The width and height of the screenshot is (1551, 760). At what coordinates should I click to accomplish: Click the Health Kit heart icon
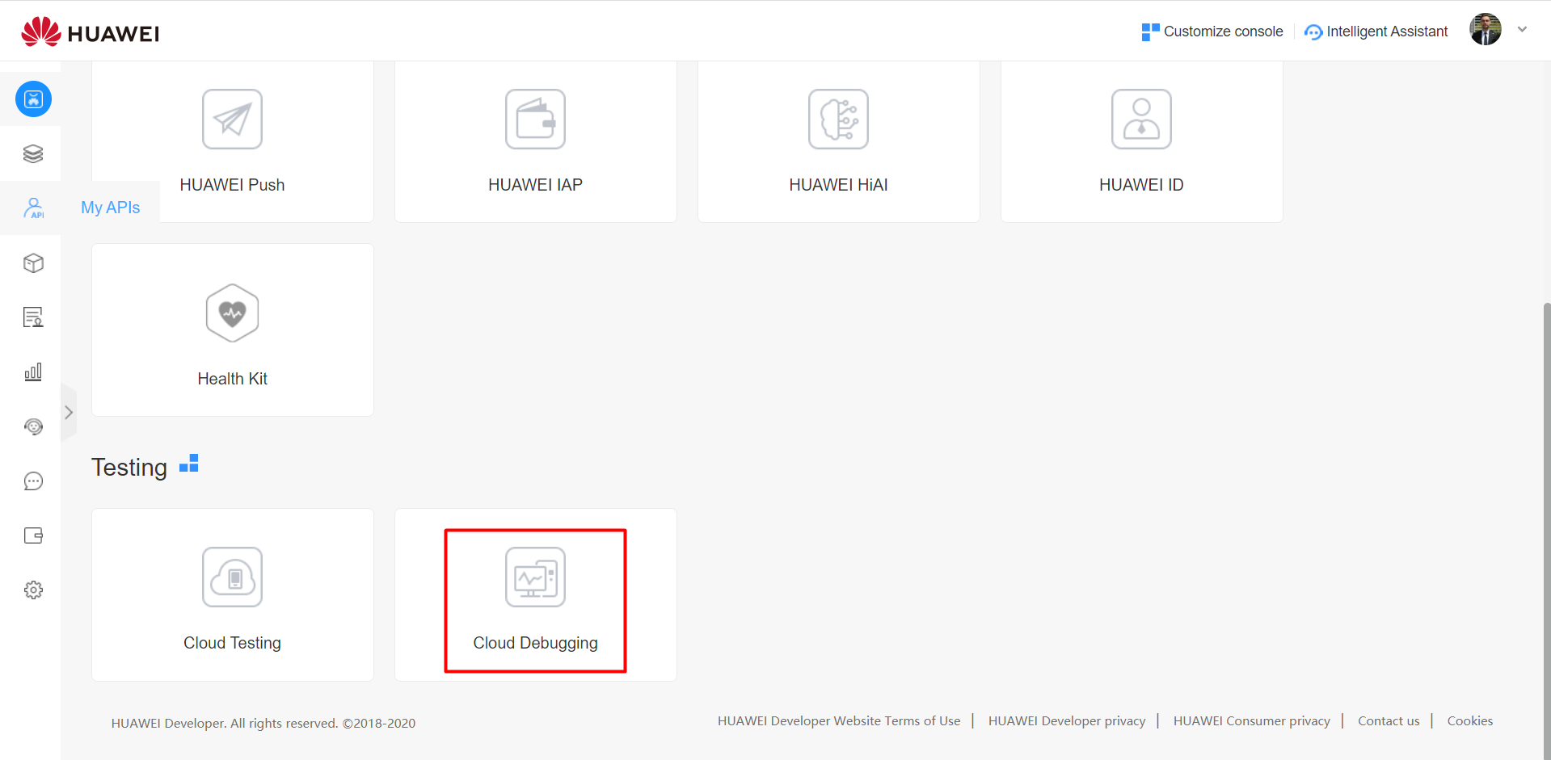click(232, 313)
